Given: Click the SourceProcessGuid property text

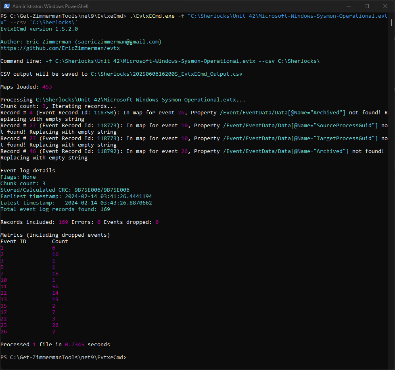Looking at the screenshot, I should tap(301, 126).
